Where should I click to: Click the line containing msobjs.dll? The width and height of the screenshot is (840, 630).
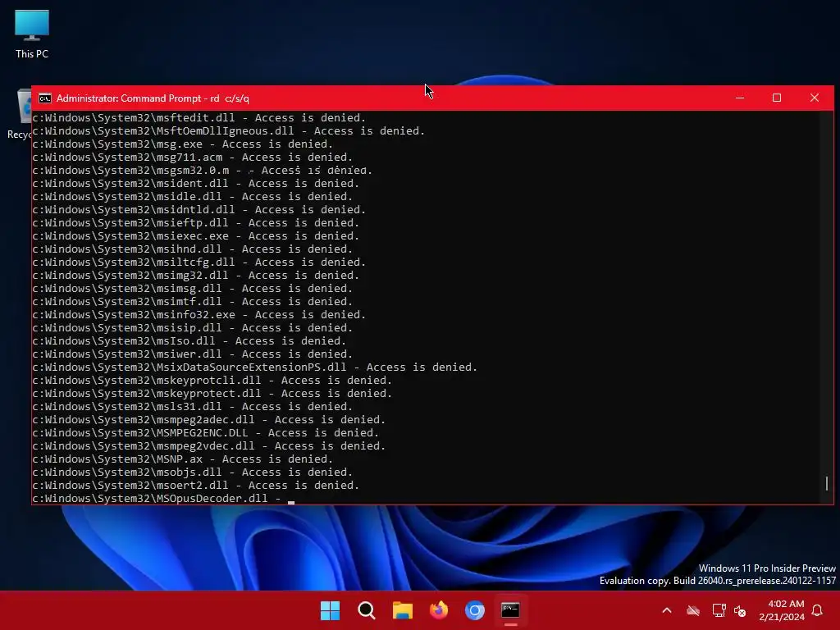193,472
